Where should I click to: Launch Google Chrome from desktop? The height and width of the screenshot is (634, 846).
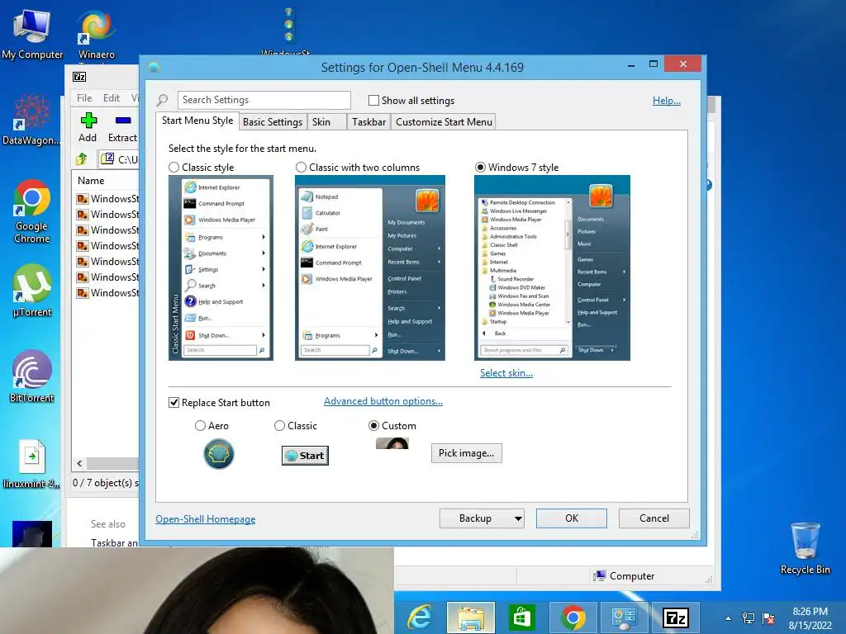coord(32,211)
